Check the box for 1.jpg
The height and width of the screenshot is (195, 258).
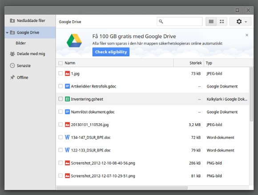[60, 73]
